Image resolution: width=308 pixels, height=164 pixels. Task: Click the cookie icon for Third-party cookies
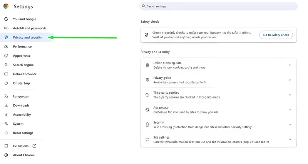(147, 95)
